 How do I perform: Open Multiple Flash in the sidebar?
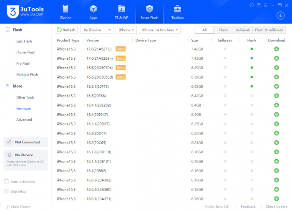click(x=27, y=75)
